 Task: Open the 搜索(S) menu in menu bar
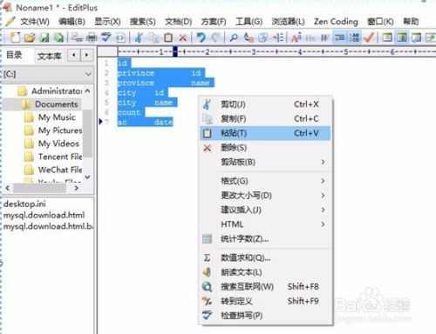click(142, 22)
